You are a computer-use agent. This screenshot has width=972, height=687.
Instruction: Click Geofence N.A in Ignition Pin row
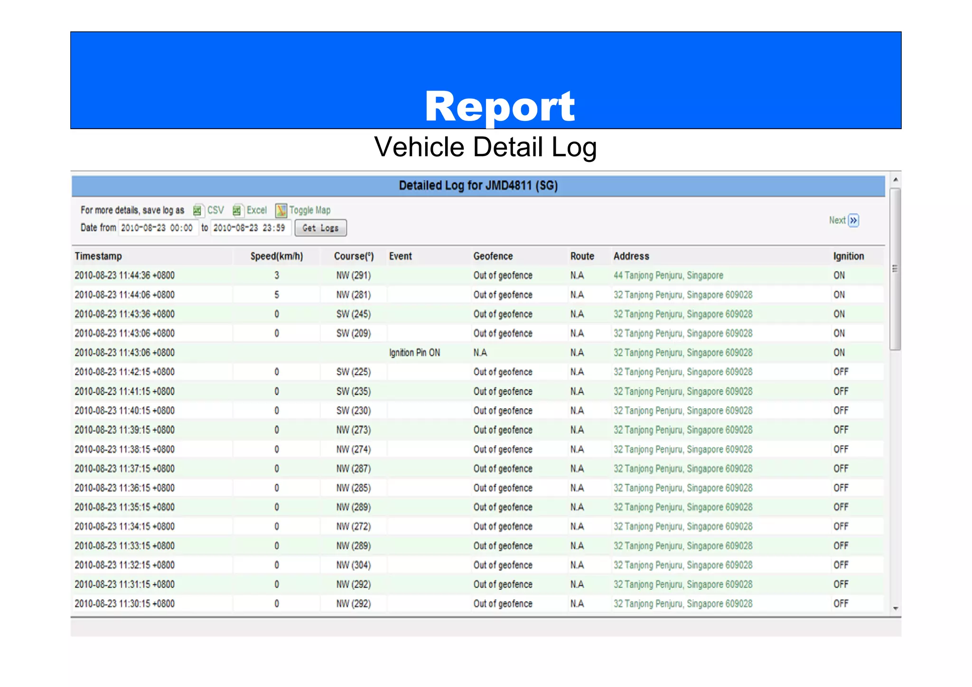480,353
